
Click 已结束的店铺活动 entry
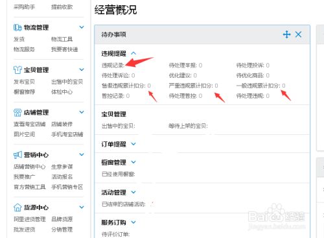[x=124, y=204]
